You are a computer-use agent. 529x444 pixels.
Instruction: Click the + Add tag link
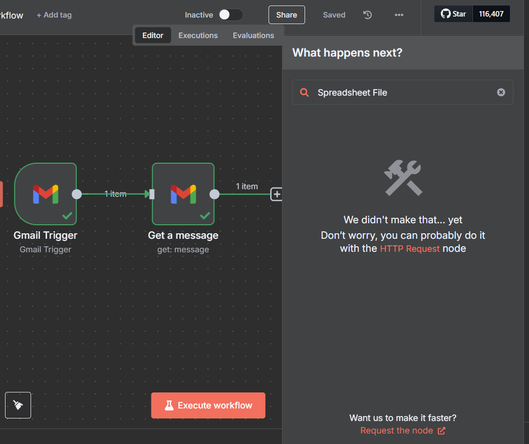coord(54,15)
